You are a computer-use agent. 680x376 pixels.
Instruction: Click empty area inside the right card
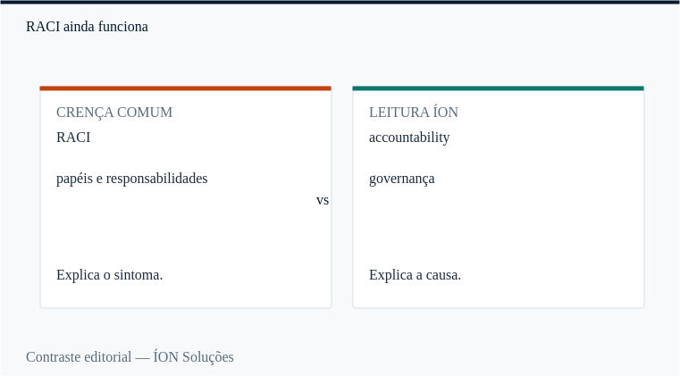[x=499, y=230]
